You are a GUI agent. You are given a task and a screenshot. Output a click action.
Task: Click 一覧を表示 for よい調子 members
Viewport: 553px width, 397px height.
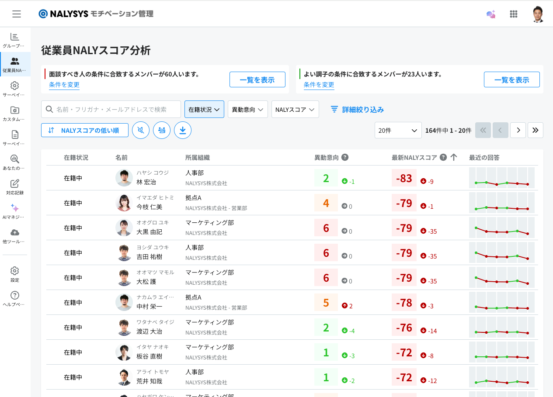511,79
